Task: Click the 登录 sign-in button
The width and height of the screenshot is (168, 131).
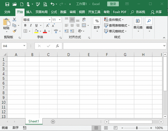Action: click(113, 4)
